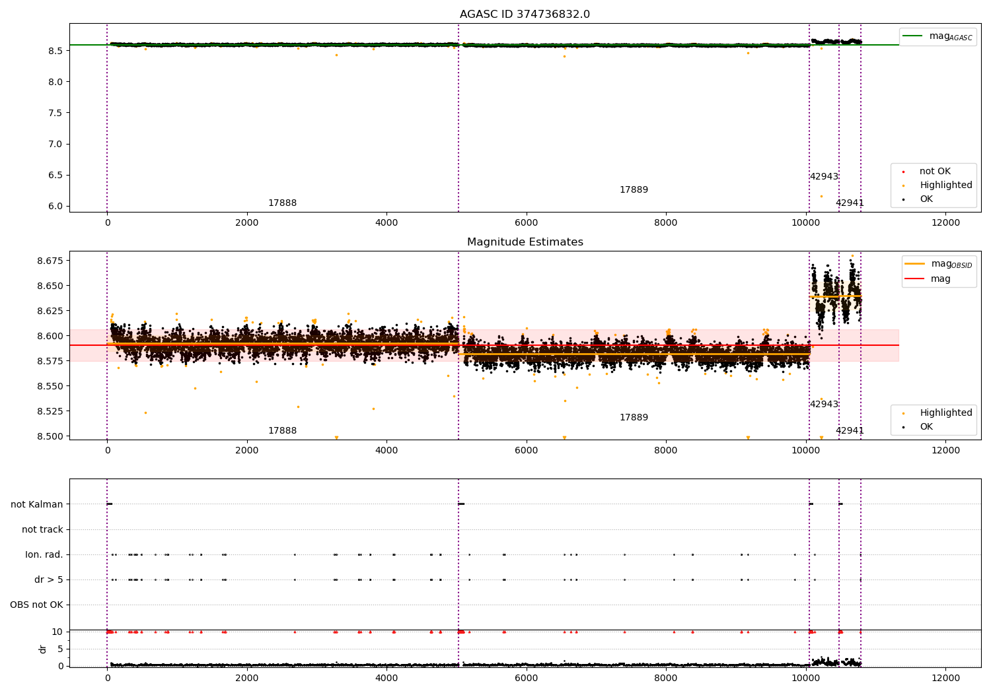Screen dimensions: 991x693
Task: Click the 6000 x-tick under Magnitude Estimates plot
Action: (526, 451)
